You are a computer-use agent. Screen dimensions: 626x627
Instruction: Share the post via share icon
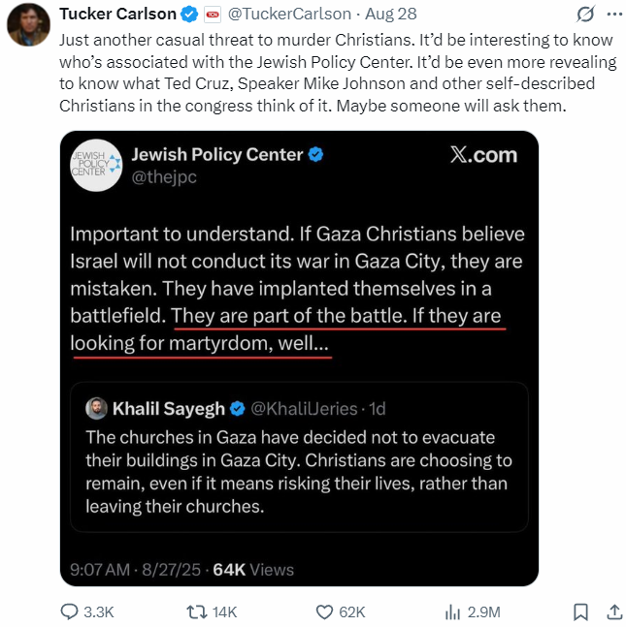coord(613,611)
